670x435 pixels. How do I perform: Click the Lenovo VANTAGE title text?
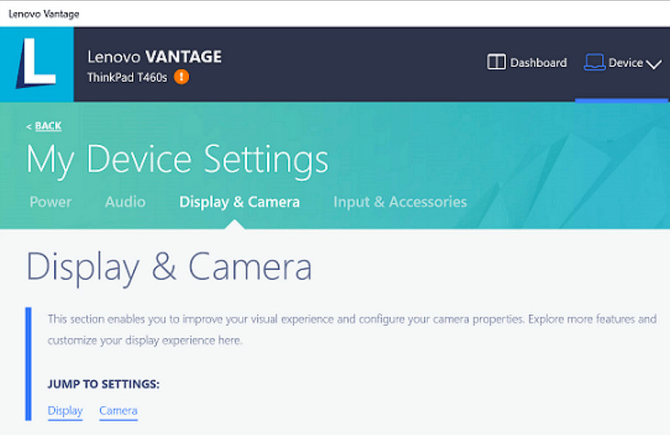coord(155,56)
